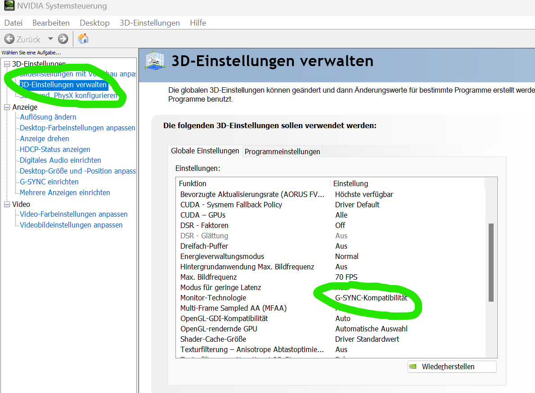
Task: Select the Max. Bildfrequenz row
Action: pos(330,277)
